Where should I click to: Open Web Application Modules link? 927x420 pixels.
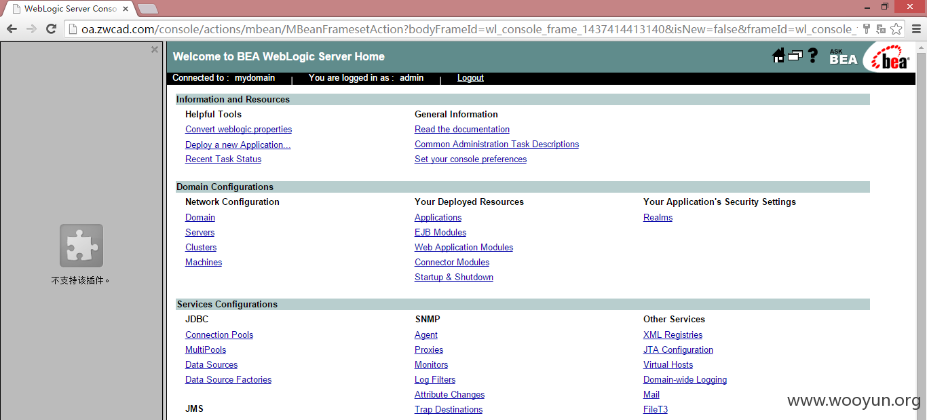pyautogui.click(x=463, y=247)
